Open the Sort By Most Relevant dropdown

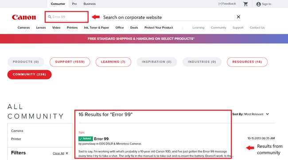251,114
